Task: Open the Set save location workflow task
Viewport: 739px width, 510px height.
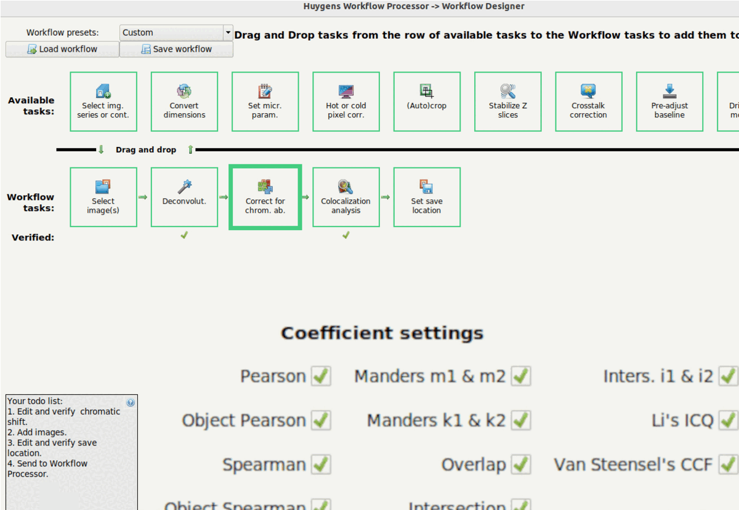Action: (x=427, y=197)
